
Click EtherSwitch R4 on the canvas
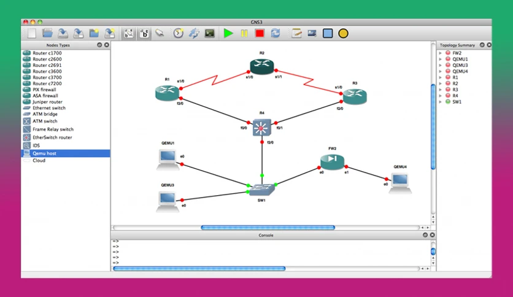[x=262, y=128]
